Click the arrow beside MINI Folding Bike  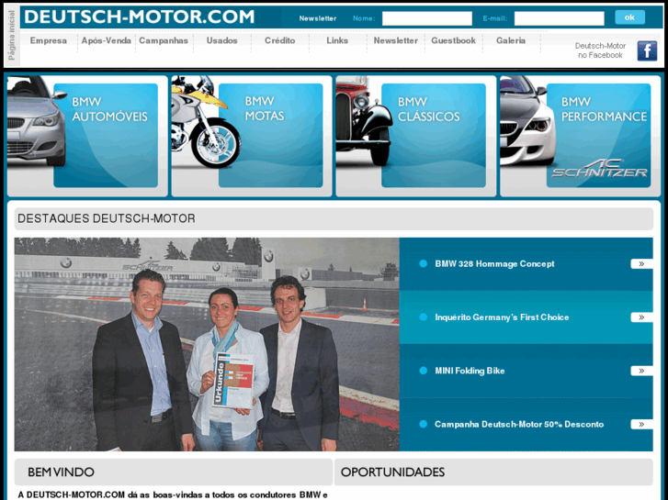(641, 371)
